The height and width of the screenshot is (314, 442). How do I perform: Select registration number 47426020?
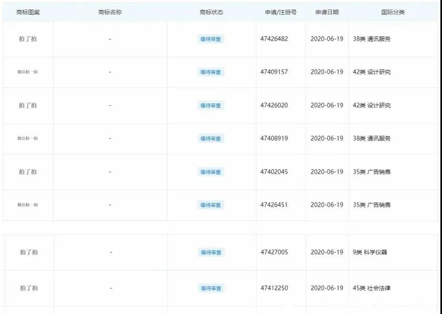[274, 105]
